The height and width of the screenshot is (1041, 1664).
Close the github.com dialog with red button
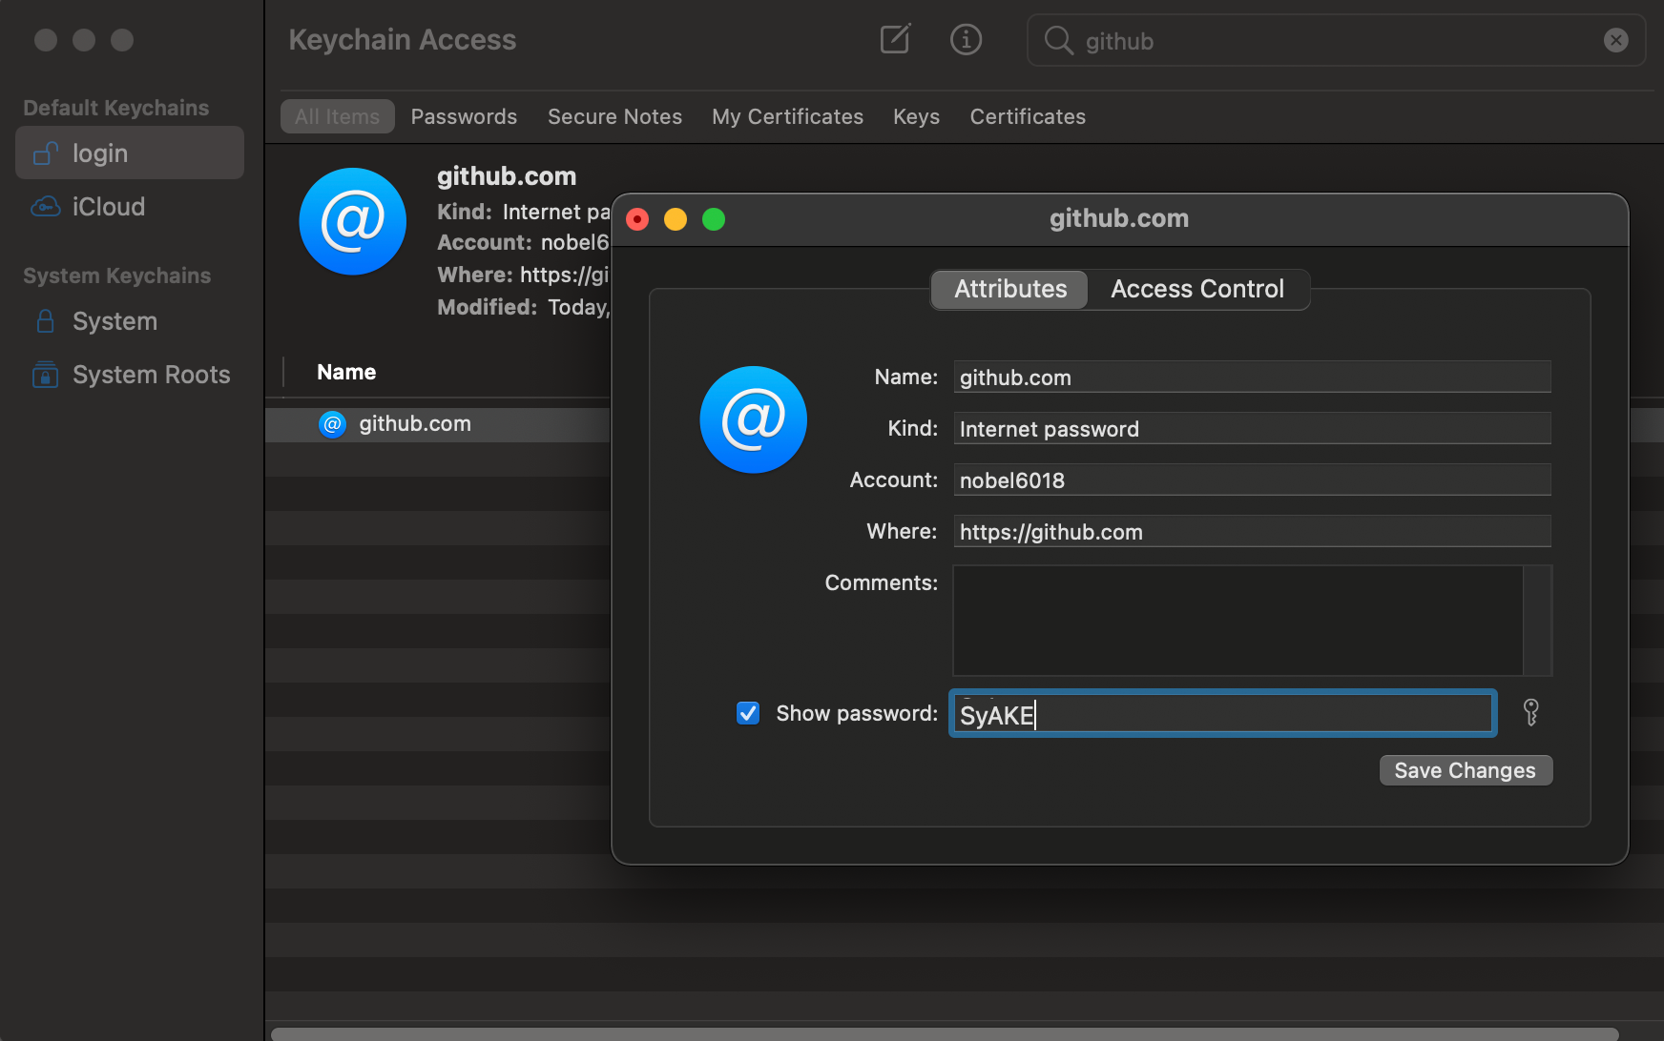click(x=637, y=219)
